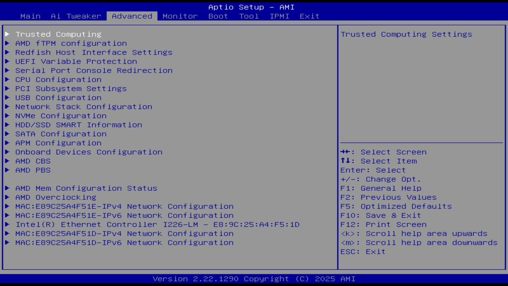The height and width of the screenshot is (286, 508).
Task: Open the IPMI menu
Action: point(279,16)
